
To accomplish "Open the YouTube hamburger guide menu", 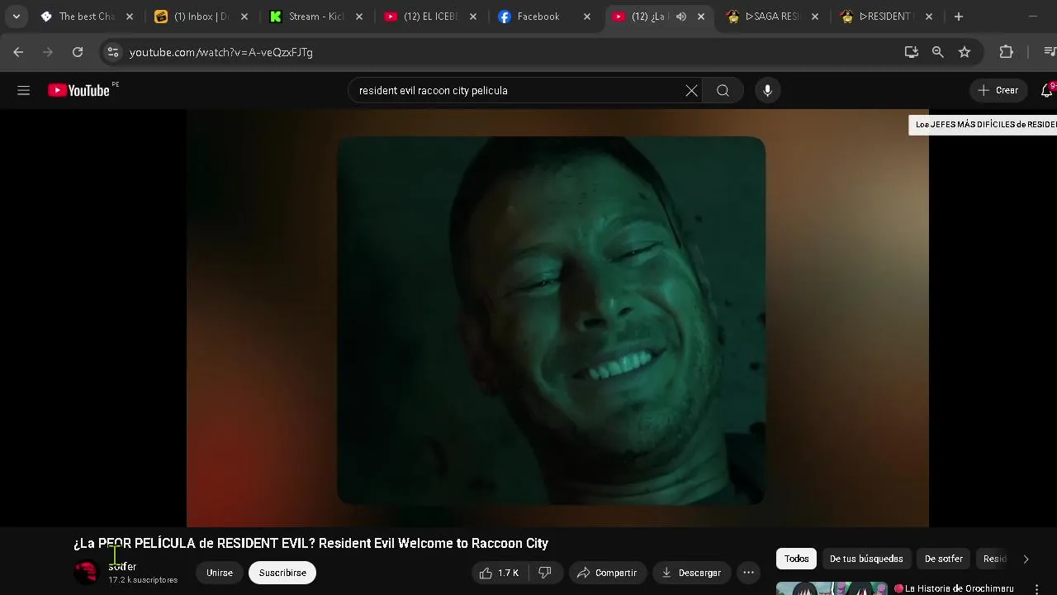I will [23, 90].
